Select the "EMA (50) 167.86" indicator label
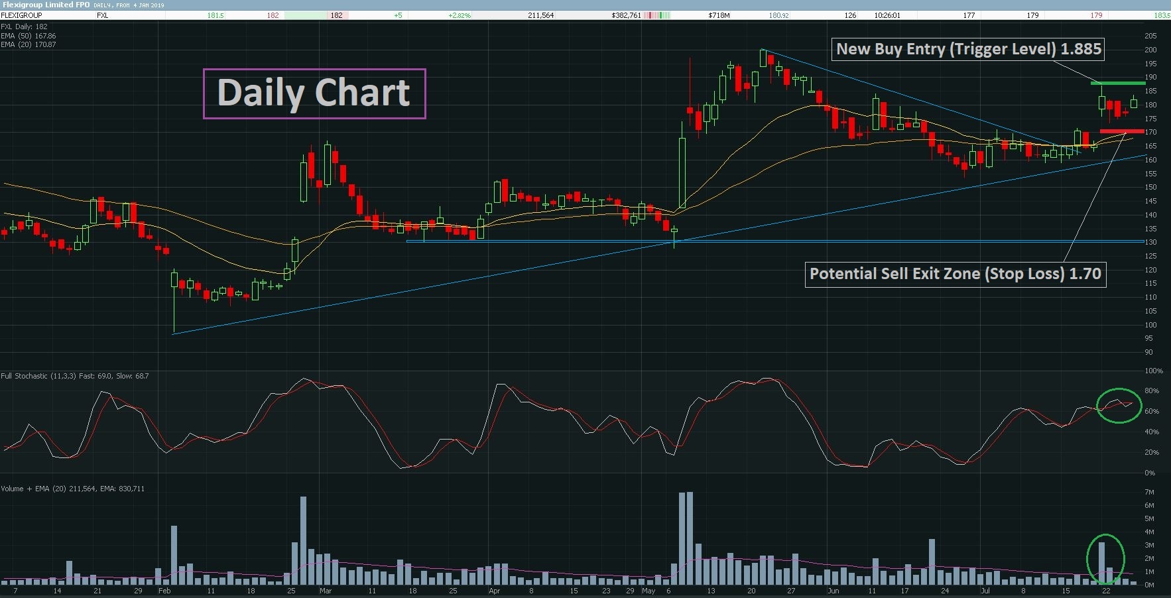This screenshot has height=598, width=1171. coord(29,36)
